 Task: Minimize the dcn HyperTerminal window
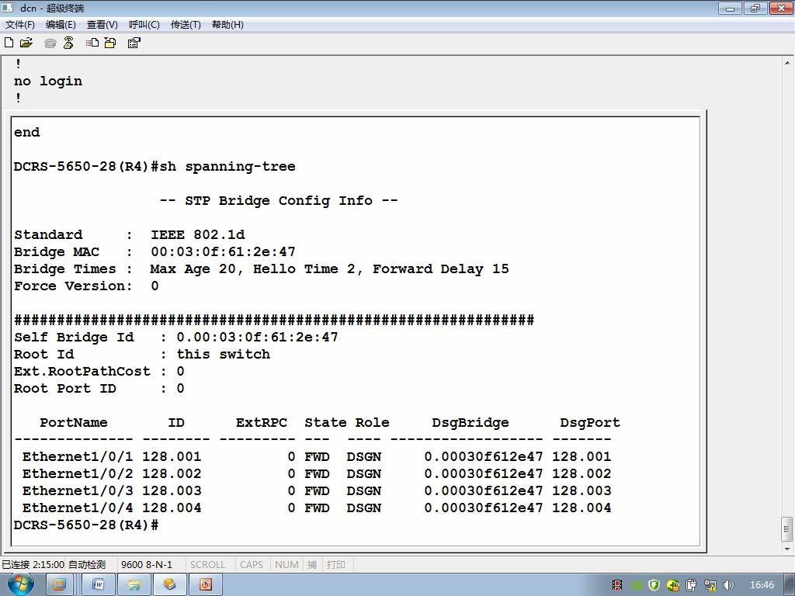(730, 8)
